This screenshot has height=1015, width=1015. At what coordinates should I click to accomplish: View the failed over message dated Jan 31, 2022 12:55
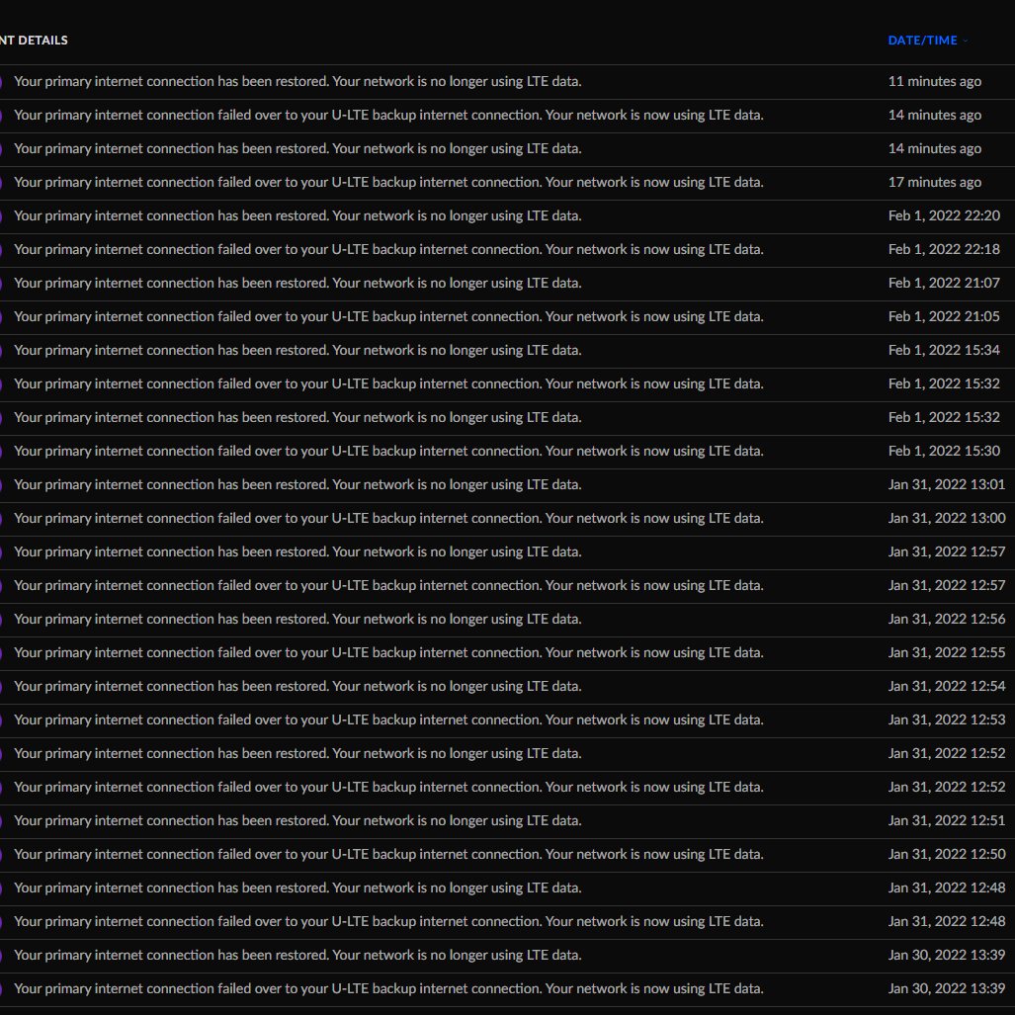pyautogui.click(x=388, y=654)
